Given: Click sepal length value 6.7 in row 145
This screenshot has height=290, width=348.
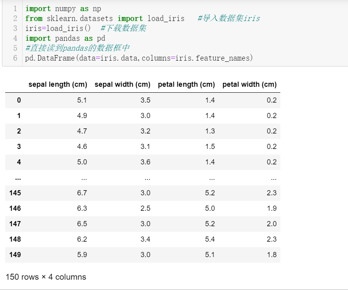Looking at the screenshot, I should click(82, 193).
